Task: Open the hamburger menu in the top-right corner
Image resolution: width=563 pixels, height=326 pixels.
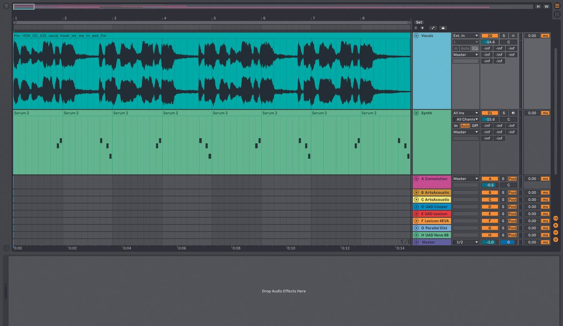Action: coord(557,6)
